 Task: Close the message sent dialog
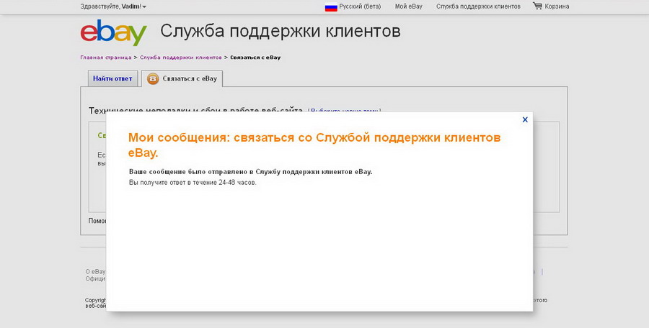tap(525, 120)
